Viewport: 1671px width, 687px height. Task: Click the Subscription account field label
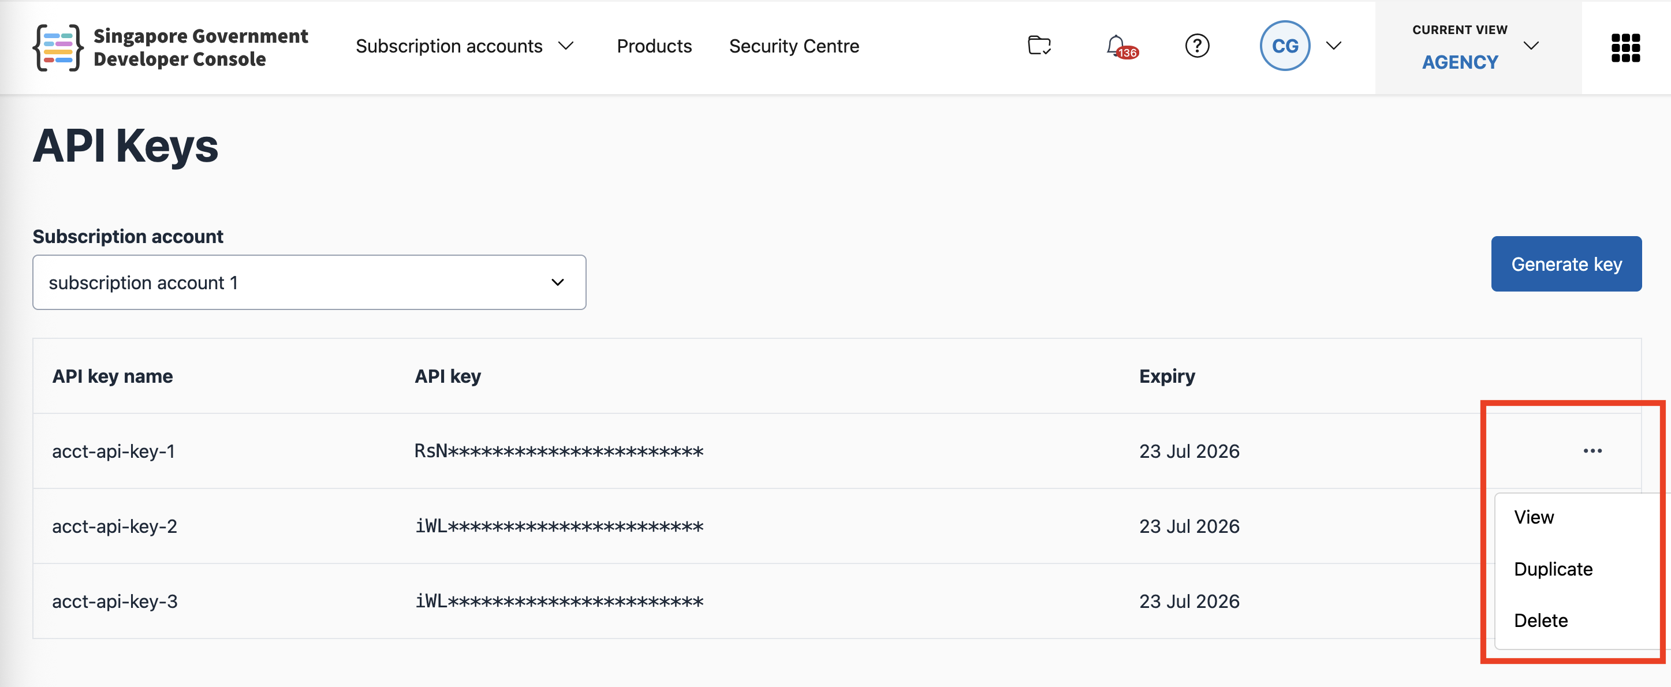tap(128, 236)
